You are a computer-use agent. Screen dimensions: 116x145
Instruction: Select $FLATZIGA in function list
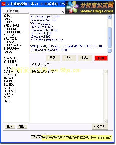11,39
